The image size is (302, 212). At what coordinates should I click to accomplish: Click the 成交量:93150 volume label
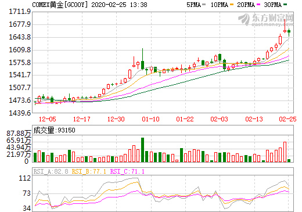point(55,130)
